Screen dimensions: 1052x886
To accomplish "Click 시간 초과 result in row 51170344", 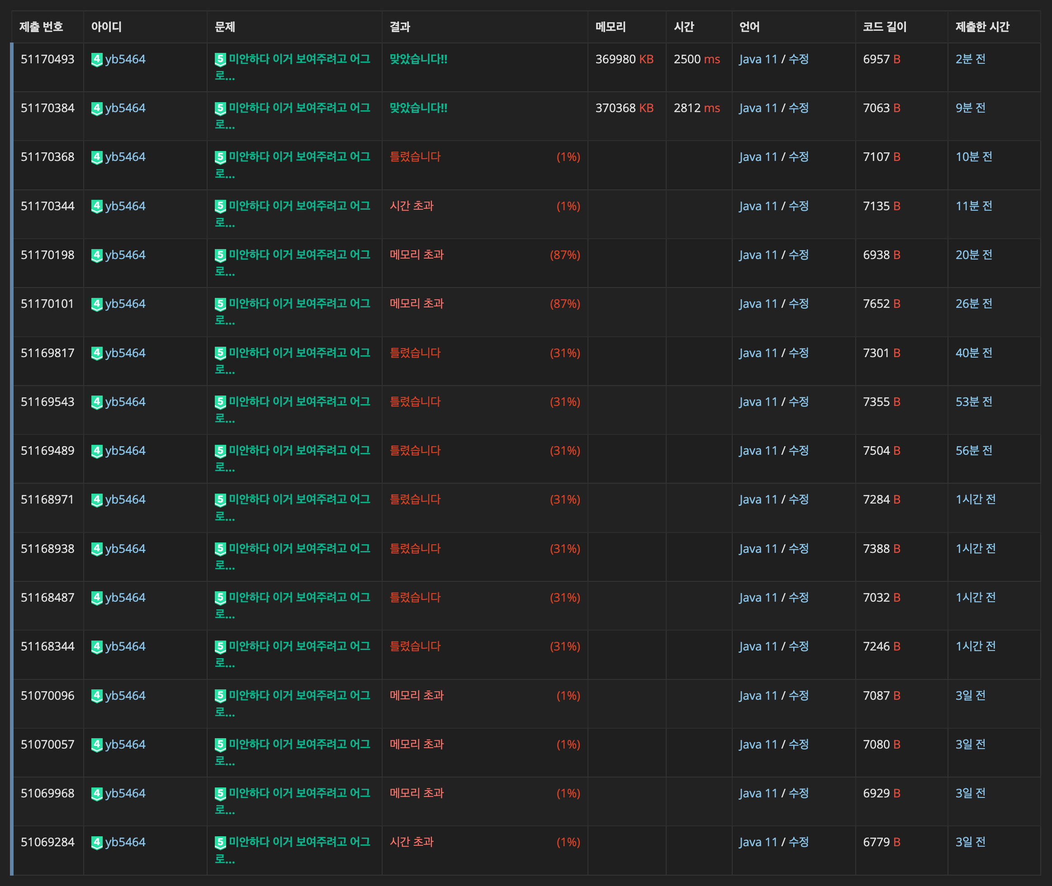I will [412, 206].
